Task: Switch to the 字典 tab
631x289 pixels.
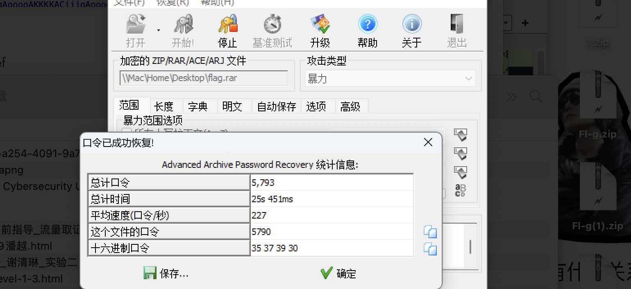Action: click(197, 106)
